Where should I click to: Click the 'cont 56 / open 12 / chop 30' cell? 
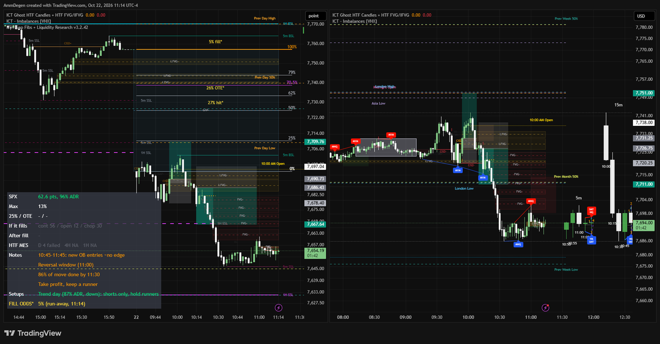(x=70, y=225)
